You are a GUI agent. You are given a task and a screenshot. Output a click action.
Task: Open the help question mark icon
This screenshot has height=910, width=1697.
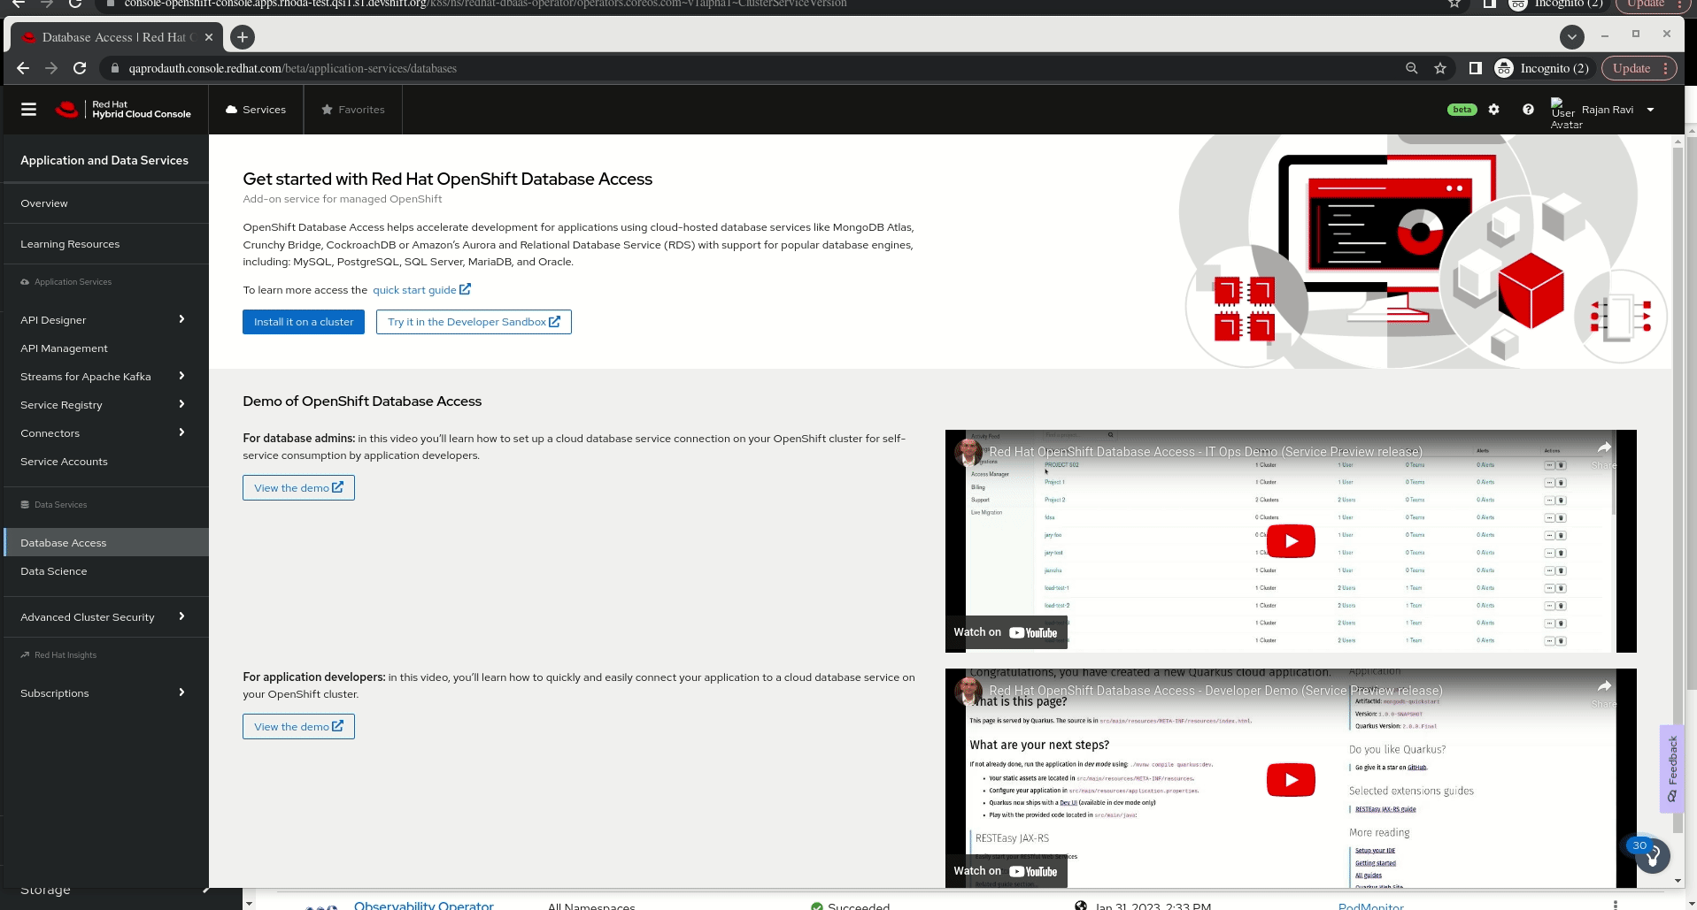point(1528,110)
